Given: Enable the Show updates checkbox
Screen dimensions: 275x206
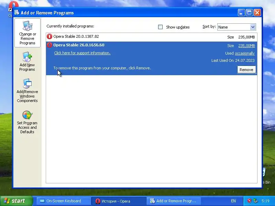Looking at the screenshot, I should tap(160, 27).
